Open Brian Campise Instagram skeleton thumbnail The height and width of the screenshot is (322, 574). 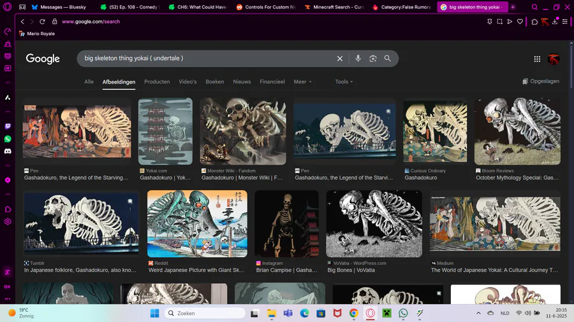(x=286, y=223)
